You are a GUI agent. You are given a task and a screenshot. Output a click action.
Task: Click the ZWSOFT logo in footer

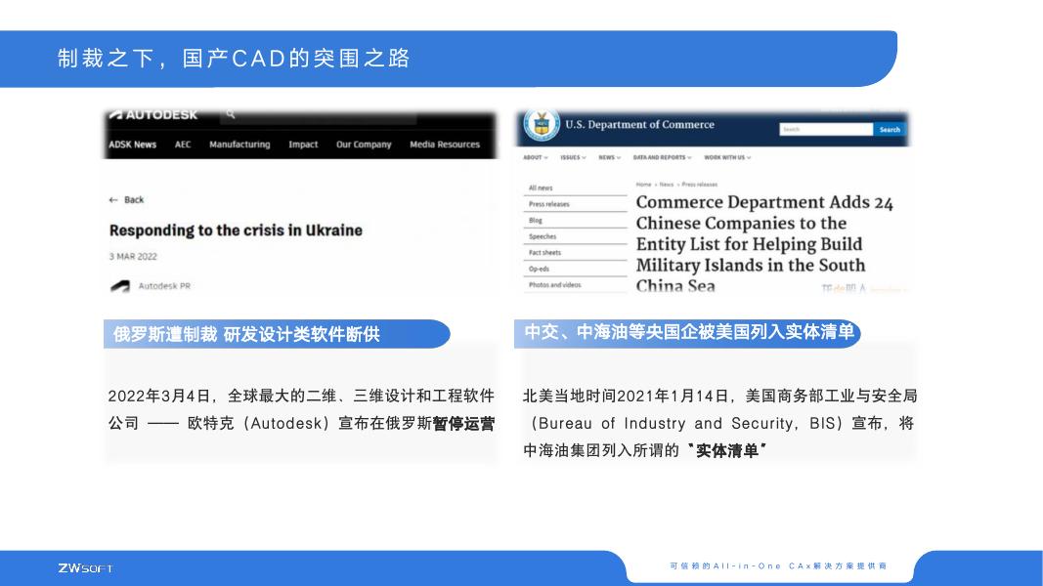(x=85, y=568)
